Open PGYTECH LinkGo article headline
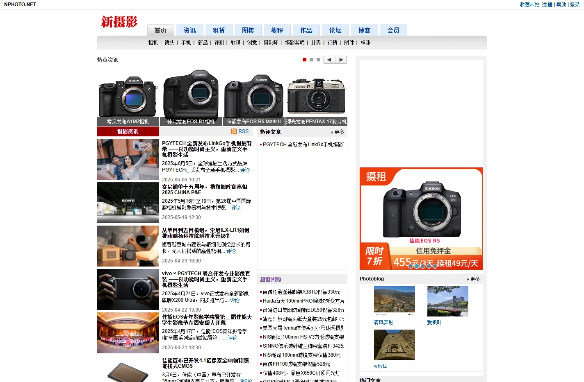The image size is (584, 382). click(207, 149)
